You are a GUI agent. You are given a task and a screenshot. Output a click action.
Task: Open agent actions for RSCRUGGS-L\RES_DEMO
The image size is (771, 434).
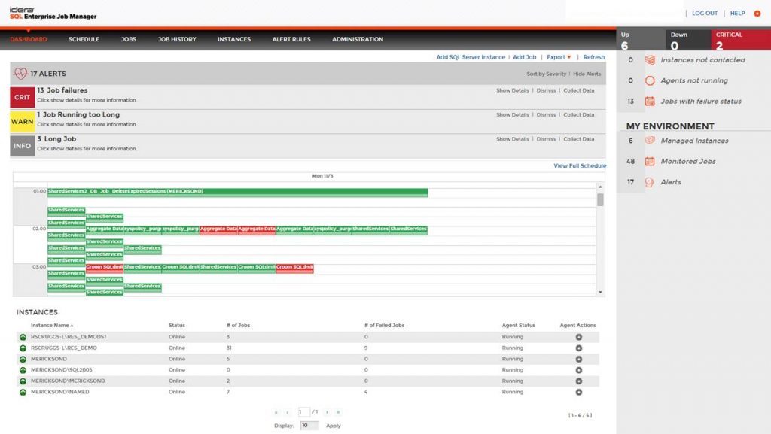(x=579, y=348)
